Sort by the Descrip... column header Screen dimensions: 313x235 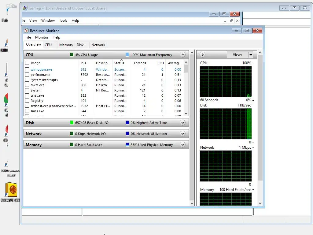103,63
